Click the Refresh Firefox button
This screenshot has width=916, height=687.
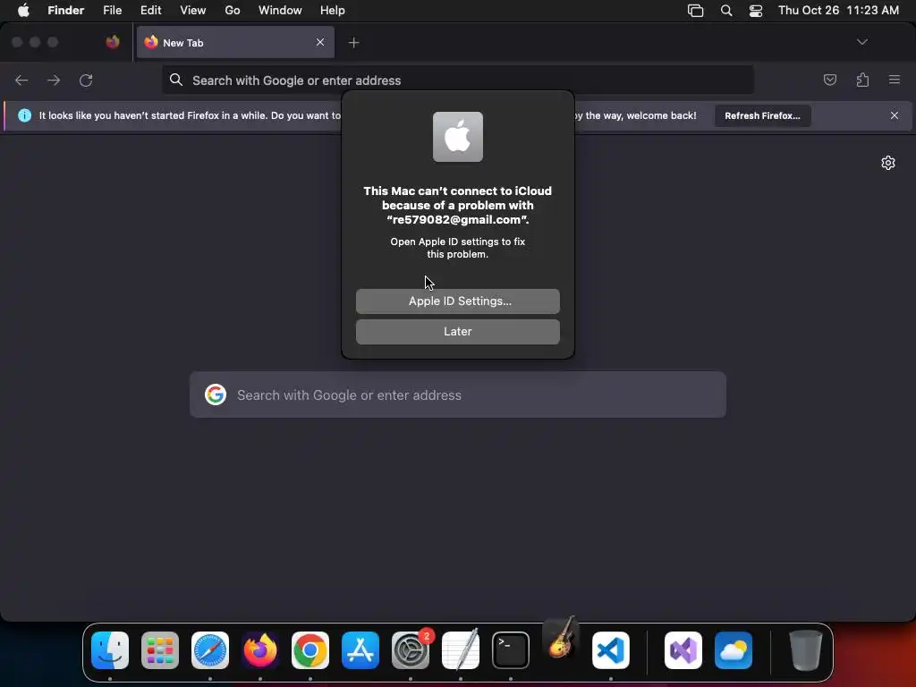[762, 115]
